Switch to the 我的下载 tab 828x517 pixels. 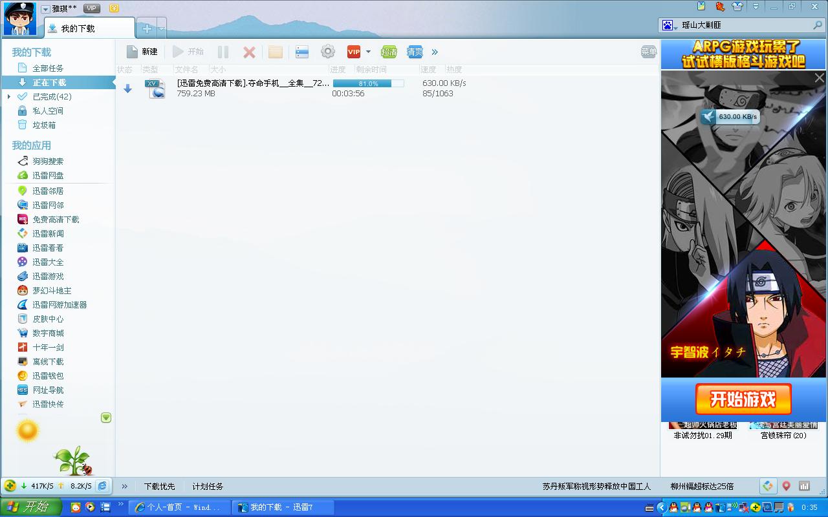pyautogui.click(x=89, y=28)
